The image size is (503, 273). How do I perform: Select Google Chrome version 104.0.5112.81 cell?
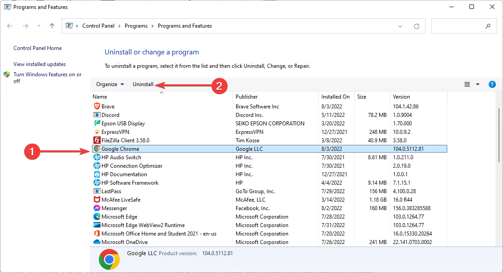408,149
